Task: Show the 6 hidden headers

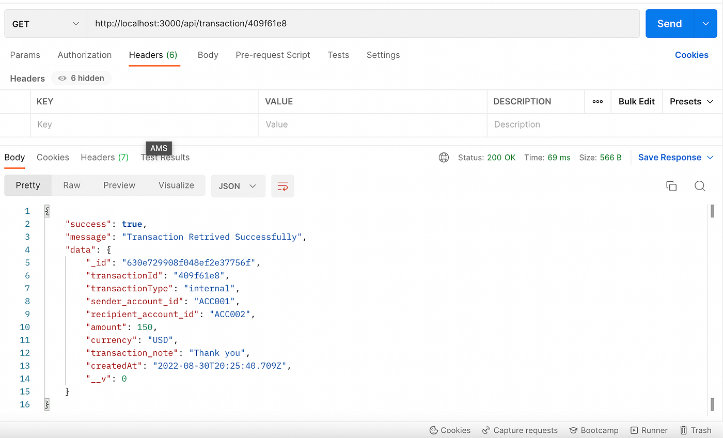Action: point(81,78)
